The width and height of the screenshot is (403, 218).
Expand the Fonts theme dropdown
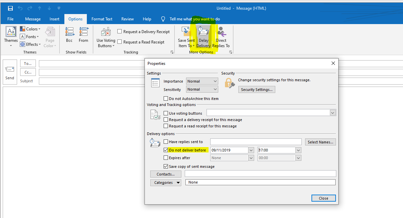coord(30,37)
